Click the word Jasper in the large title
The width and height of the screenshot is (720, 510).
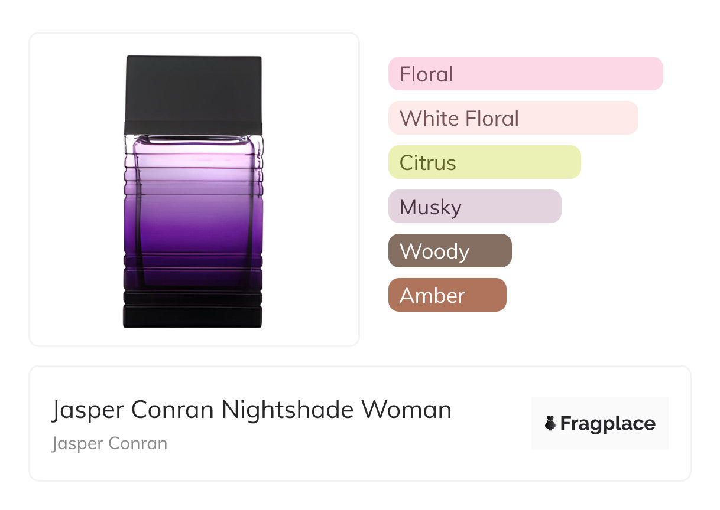(x=87, y=410)
